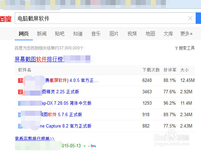Click the red rank 1 badge
The image size is (201, 151).
pyautogui.click(x=20, y=81)
